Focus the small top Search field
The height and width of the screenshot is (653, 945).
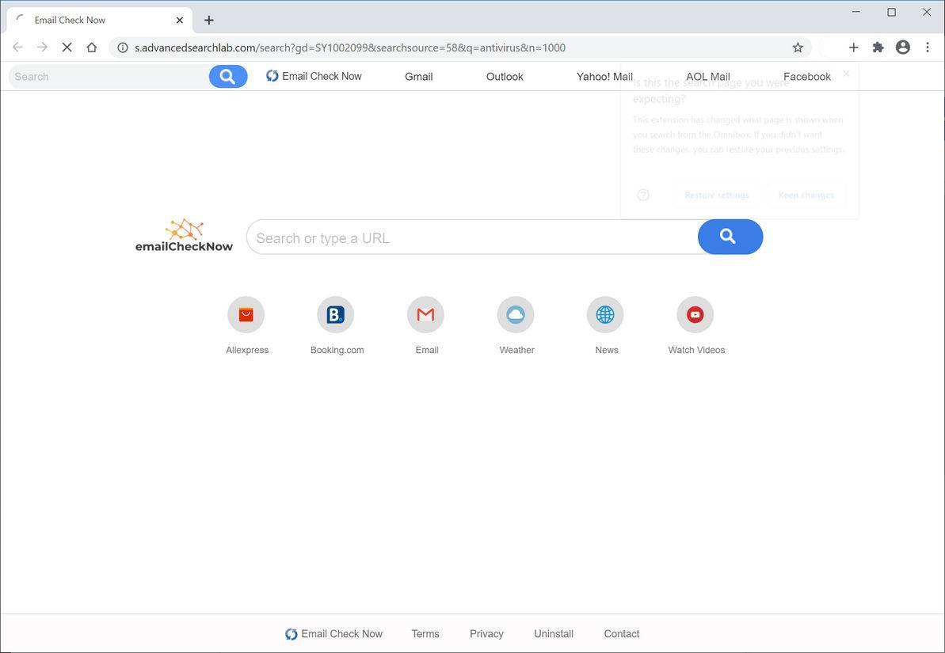pos(109,77)
